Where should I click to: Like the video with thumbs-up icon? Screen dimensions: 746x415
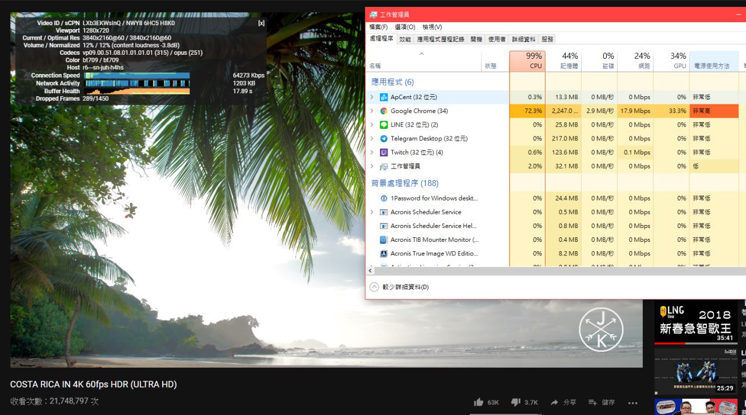pos(479,402)
